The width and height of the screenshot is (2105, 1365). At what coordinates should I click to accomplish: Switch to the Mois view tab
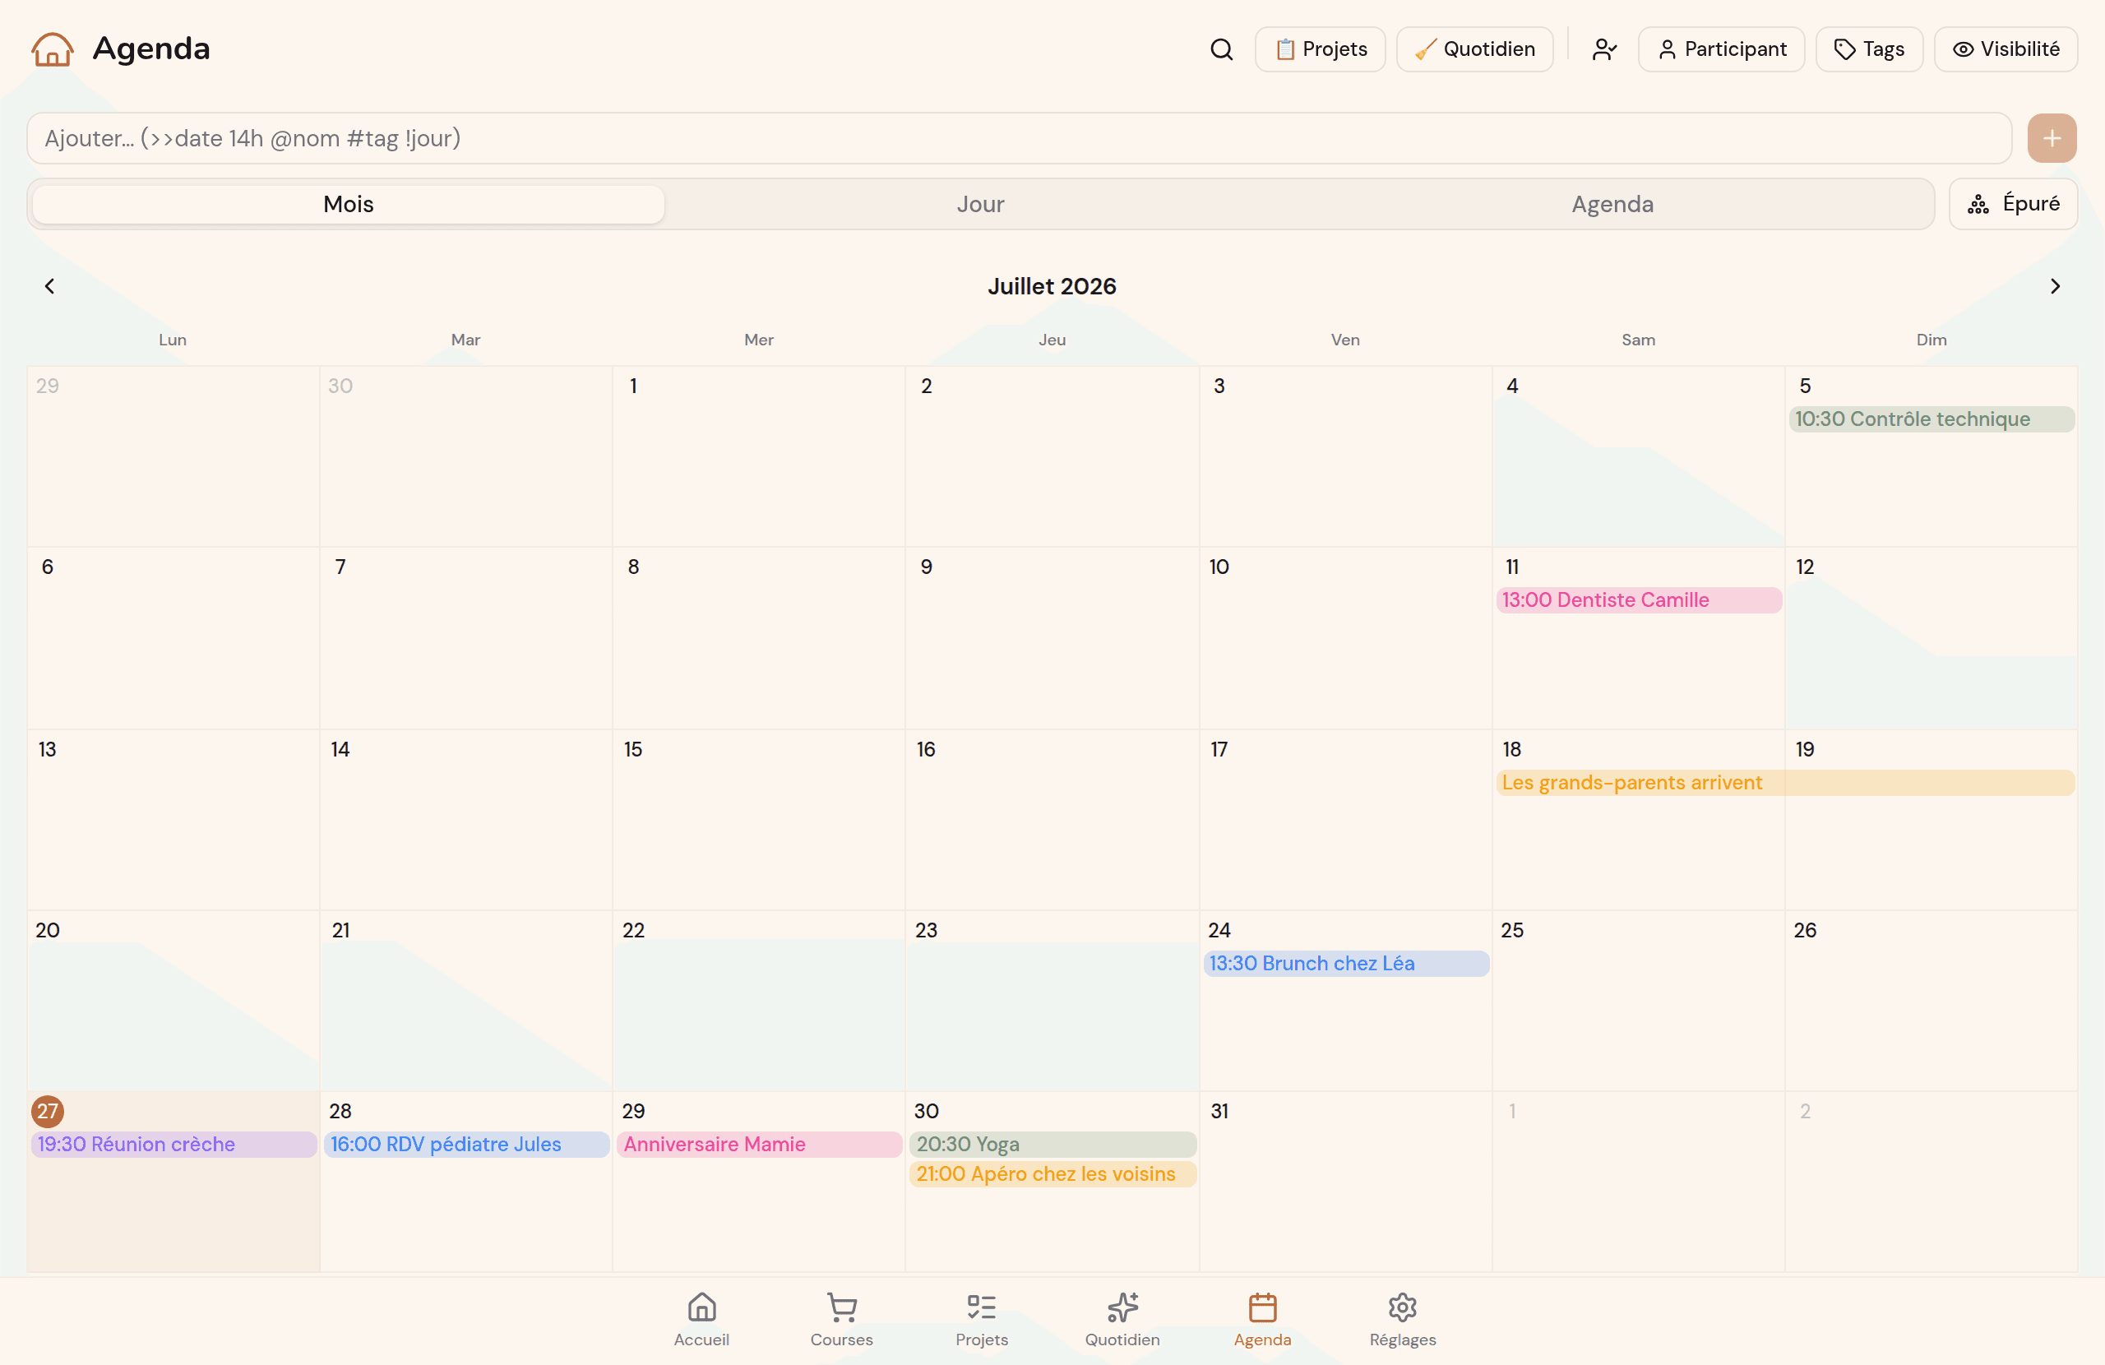pos(349,205)
